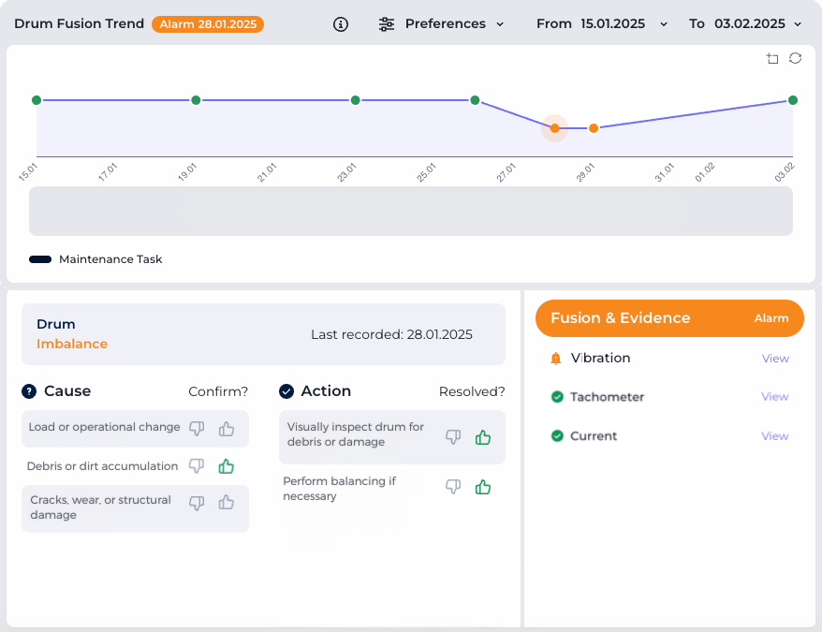Click Visually inspect drum for debris text

[x=356, y=434]
